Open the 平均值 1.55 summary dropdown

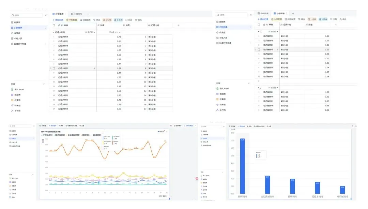[115, 32]
